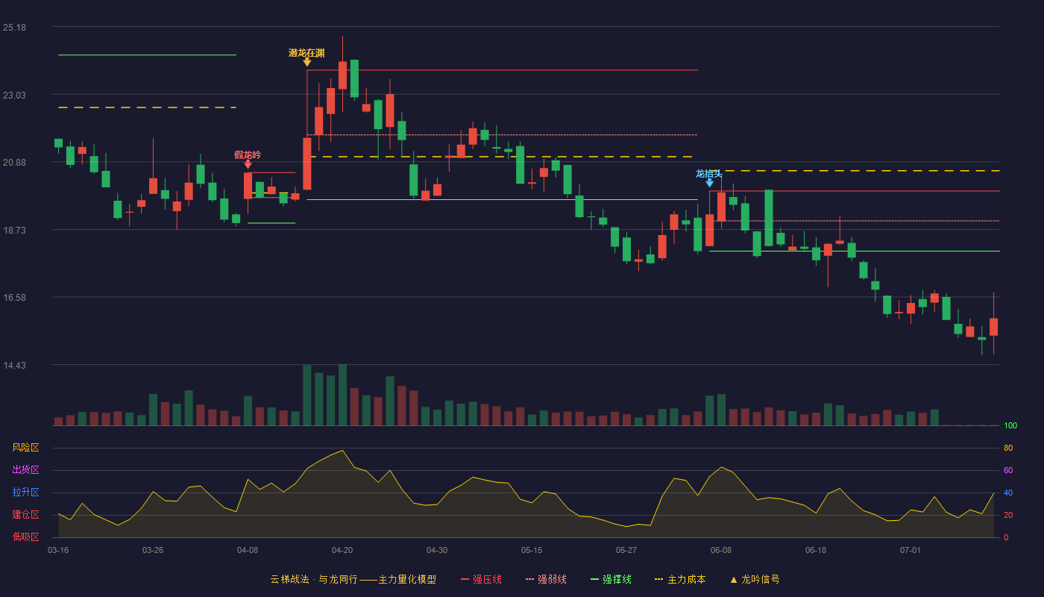Image resolution: width=1044 pixels, height=597 pixels.
Task: Click the orange 80 indicator scale label
Action: 1008,448
